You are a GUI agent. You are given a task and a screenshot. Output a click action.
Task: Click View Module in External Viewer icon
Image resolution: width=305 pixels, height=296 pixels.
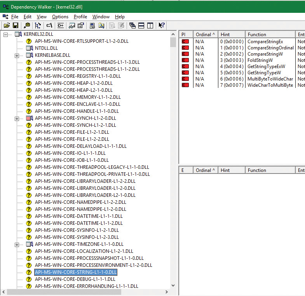[101, 26]
